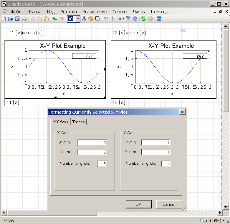230x224 pixels.
Task: Open the Вставка menu
Action: coord(68,12)
